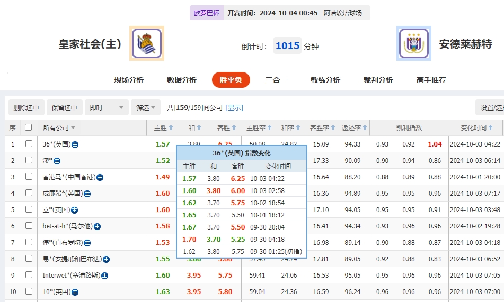This screenshot has width=504, height=302.
Task: Click the 删除选中 button
Action: [x=26, y=107]
